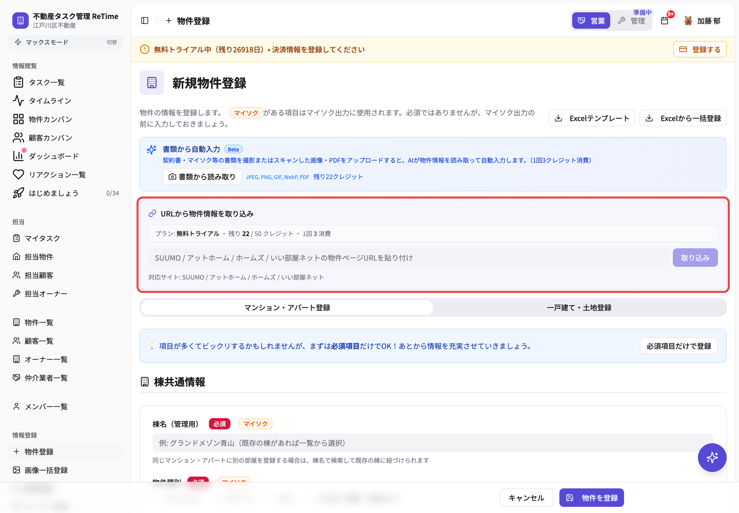Open 物件一覧 list
The height and width of the screenshot is (513, 739).
[x=66, y=322]
